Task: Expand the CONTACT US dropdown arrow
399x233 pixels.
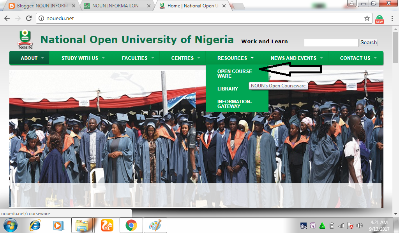Action: click(x=375, y=58)
